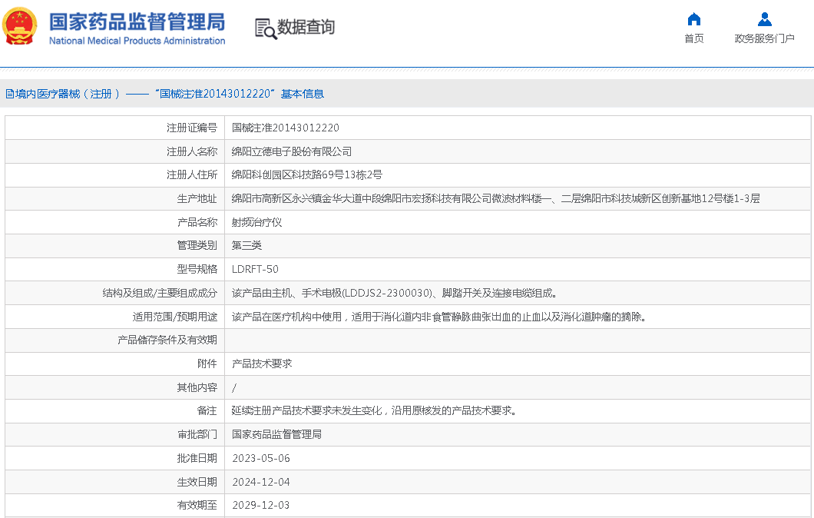Click the 第三类 management category value
Viewport: 814px width, 518px height.
247,245
